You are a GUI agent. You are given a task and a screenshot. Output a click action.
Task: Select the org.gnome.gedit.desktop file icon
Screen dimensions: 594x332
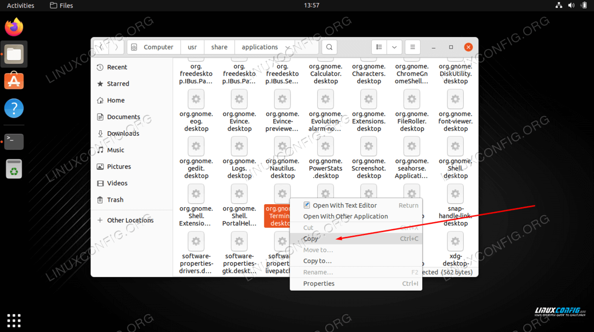(196, 147)
